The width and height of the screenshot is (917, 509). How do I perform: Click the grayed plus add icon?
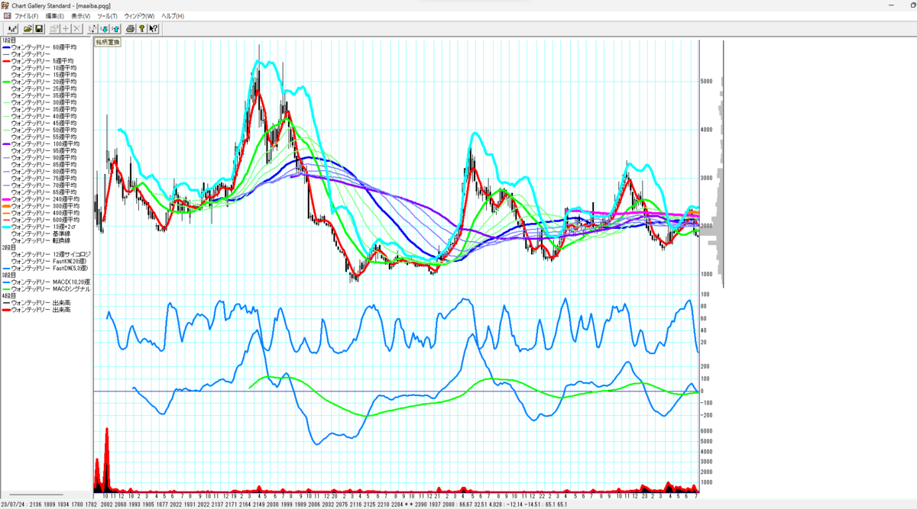click(x=66, y=28)
